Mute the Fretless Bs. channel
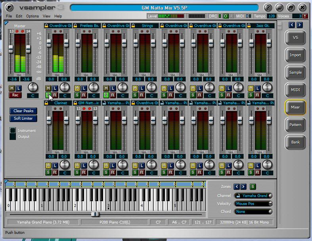Viewport: 312px width, 241px height. point(77,88)
